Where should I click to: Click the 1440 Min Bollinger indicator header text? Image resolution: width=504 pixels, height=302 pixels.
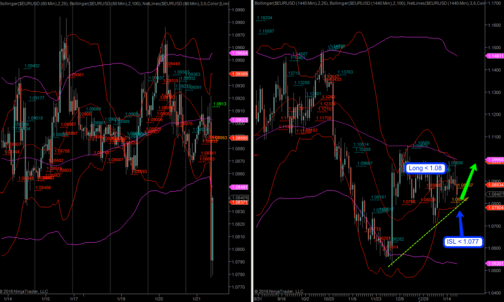[370, 3]
